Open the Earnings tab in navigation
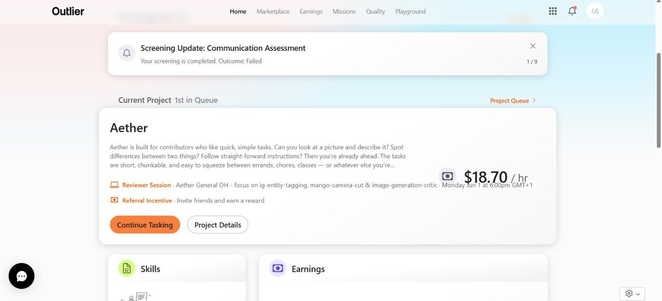 click(x=311, y=11)
